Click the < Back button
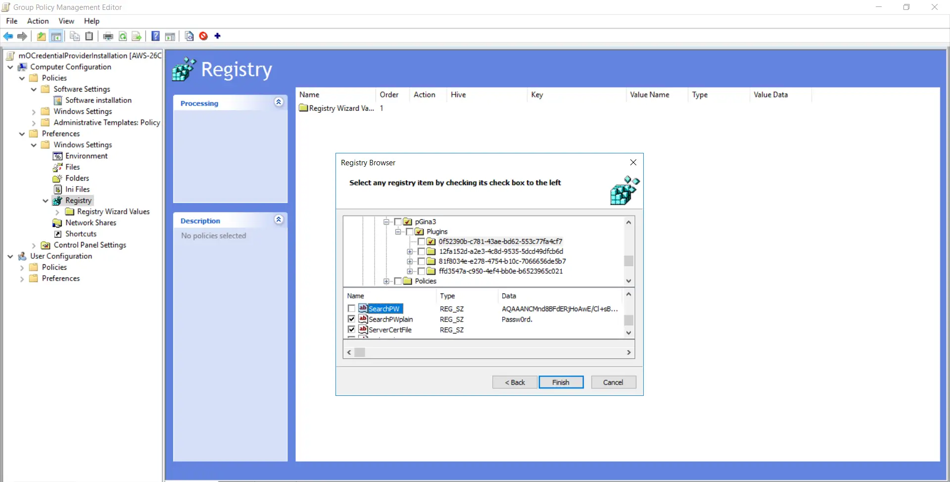 515,382
